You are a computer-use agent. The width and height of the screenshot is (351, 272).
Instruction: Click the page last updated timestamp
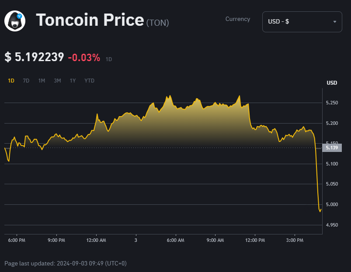coord(66,263)
